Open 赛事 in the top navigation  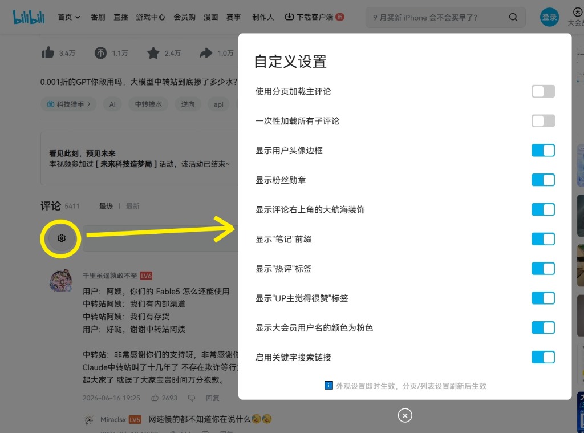click(233, 17)
